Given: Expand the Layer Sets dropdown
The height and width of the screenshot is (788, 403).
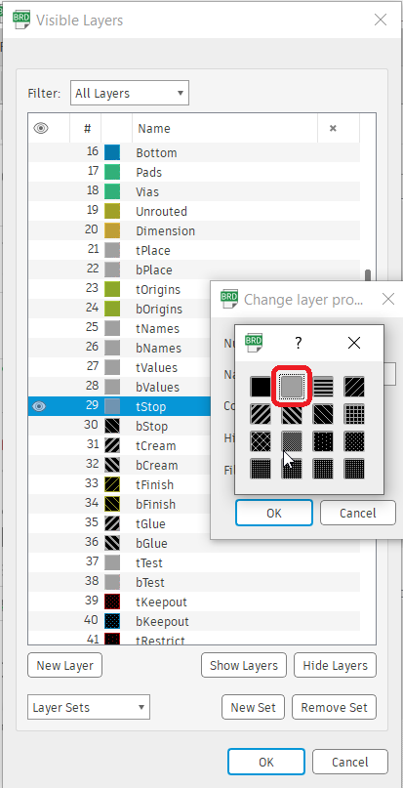Looking at the screenshot, I should pos(89,708).
